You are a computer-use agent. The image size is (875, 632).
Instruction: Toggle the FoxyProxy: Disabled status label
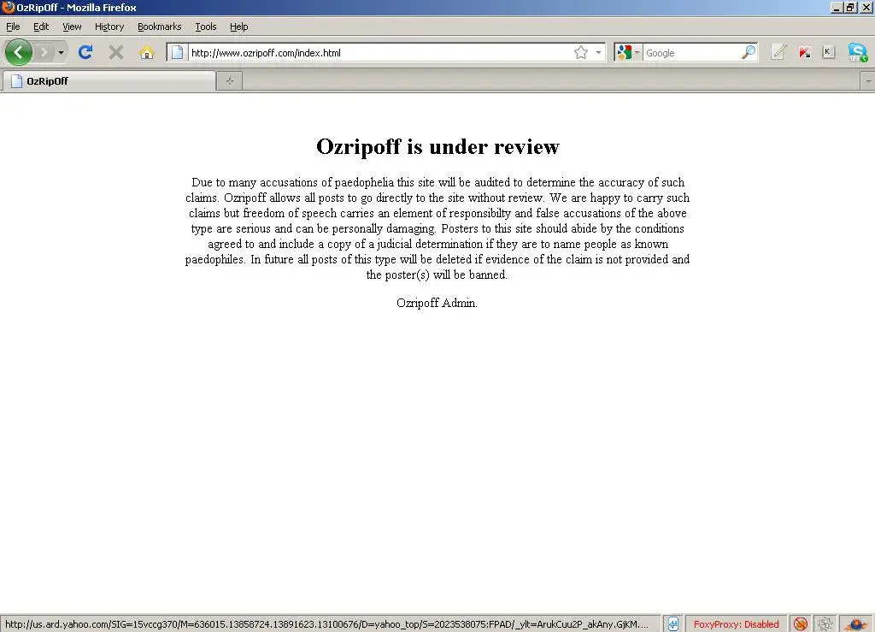coord(736,624)
